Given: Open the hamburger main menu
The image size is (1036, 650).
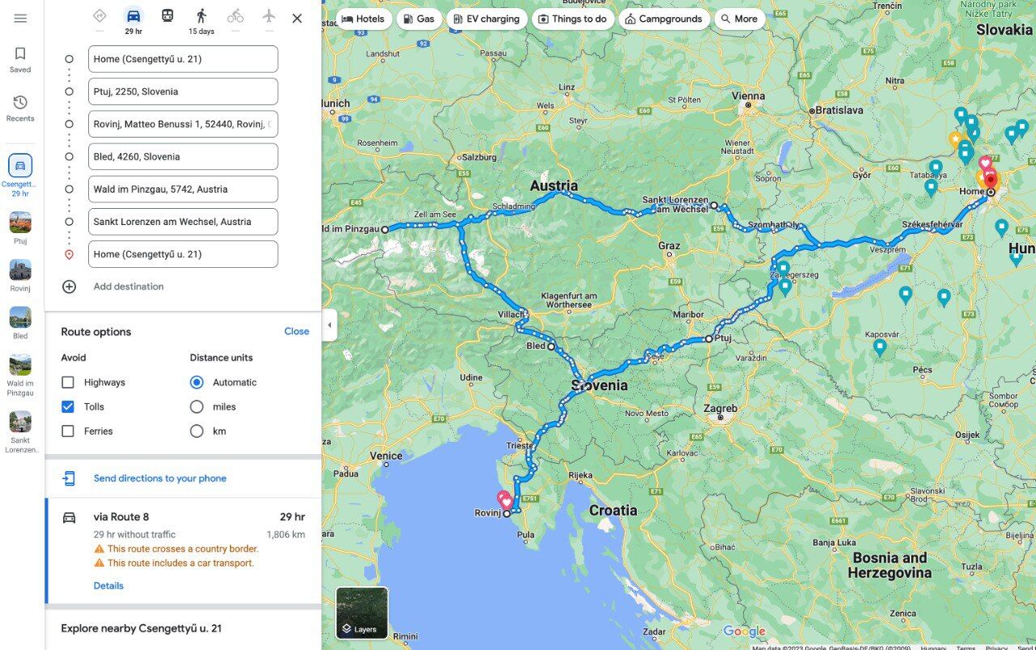Looking at the screenshot, I should click(x=20, y=19).
